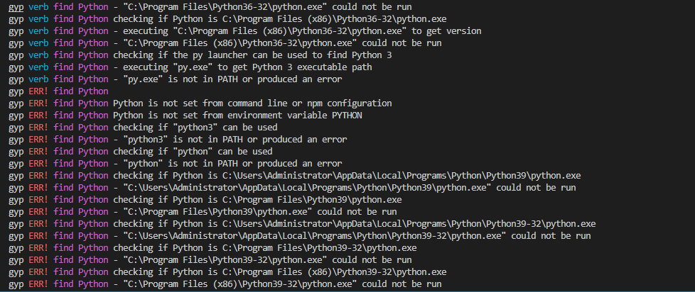Image resolution: width=695 pixels, height=292 pixels.
Task: Open the Administrator AppData Python39 path being checked
Action: 402,175
